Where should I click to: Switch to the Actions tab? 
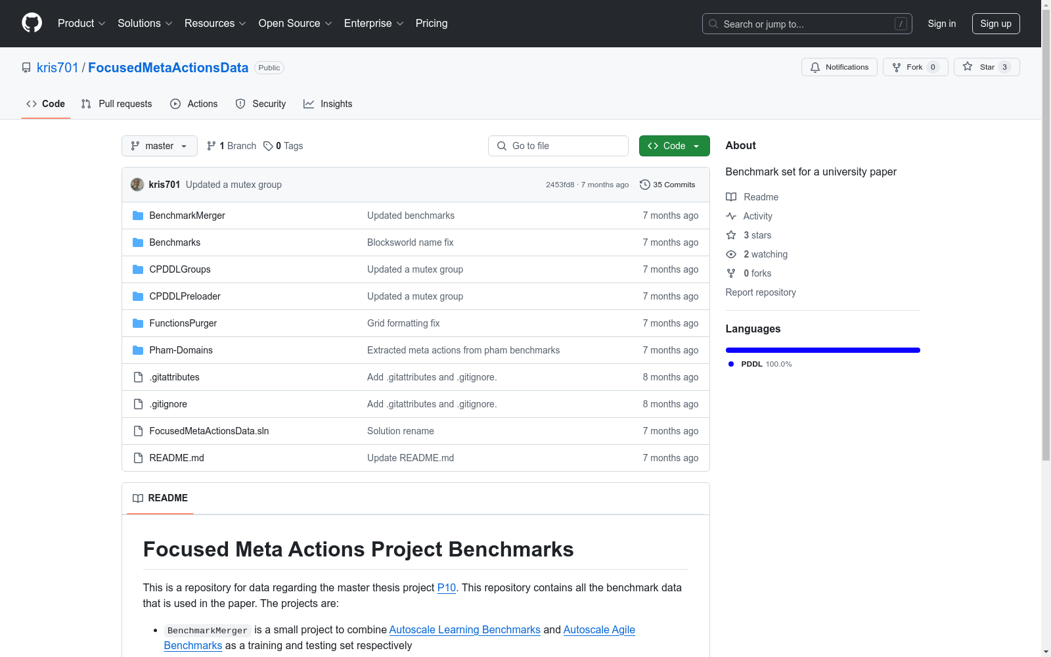click(194, 104)
